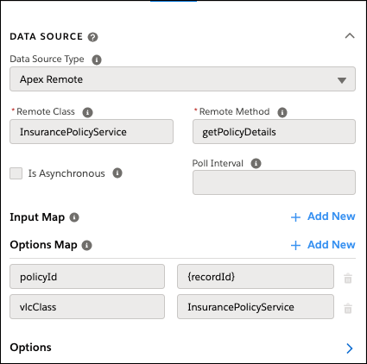
Task: Click the Remote Method info icon
Action: click(x=282, y=112)
